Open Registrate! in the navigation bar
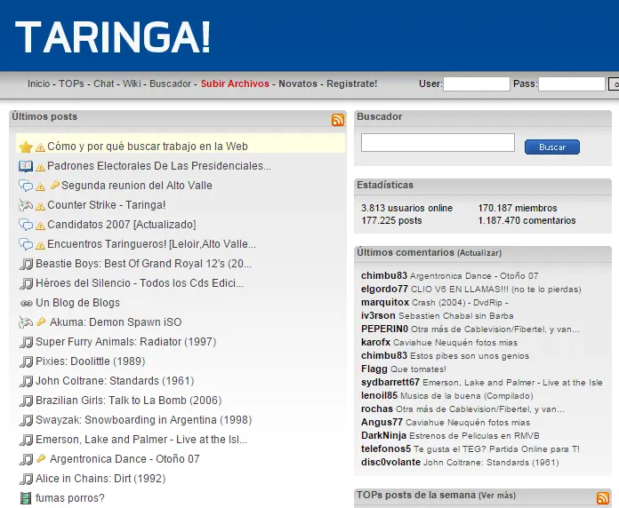 (x=351, y=83)
